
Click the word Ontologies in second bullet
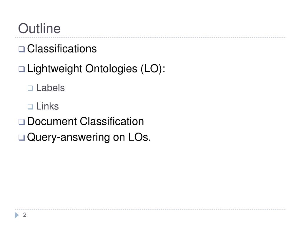(x=111, y=69)
